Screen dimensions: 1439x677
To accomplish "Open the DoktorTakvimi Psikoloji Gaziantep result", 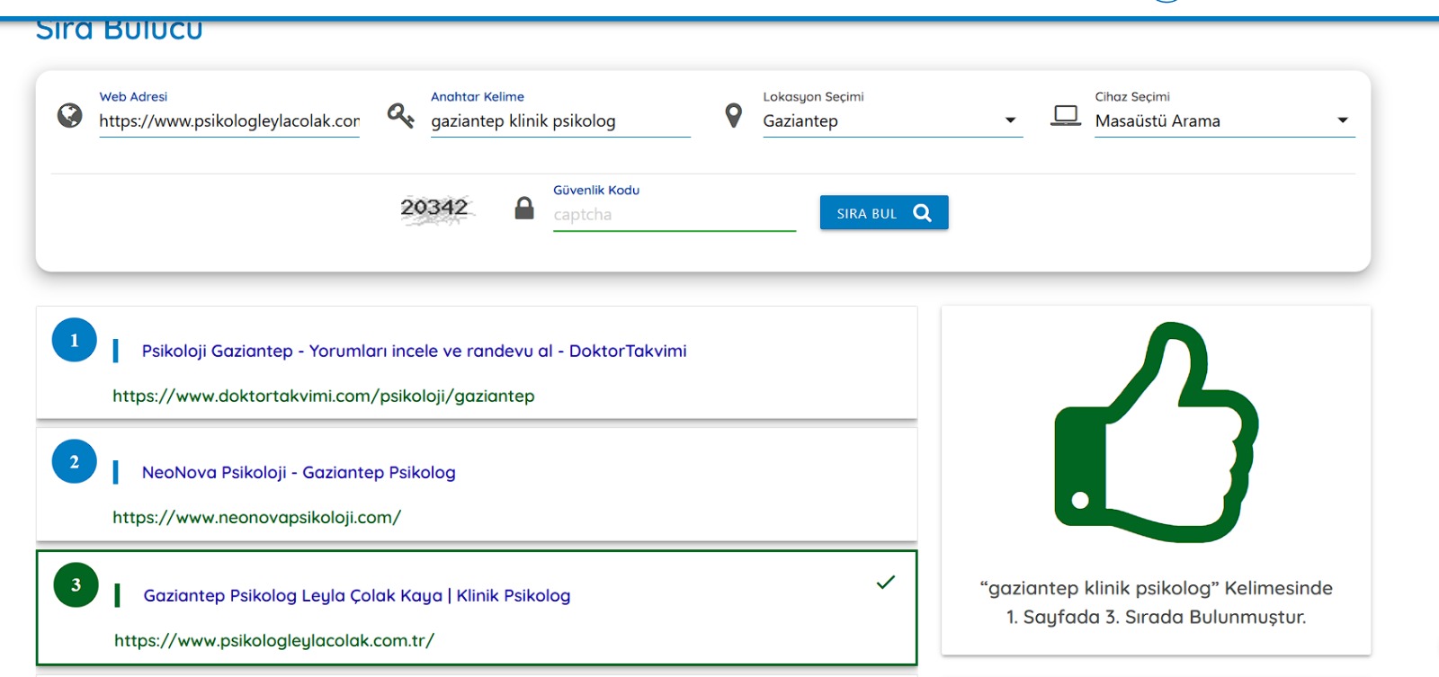I will tap(414, 352).
